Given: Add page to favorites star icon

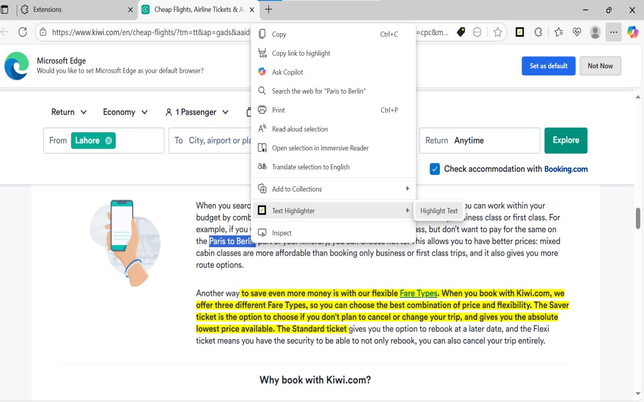Looking at the screenshot, I should (x=498, y=32).
